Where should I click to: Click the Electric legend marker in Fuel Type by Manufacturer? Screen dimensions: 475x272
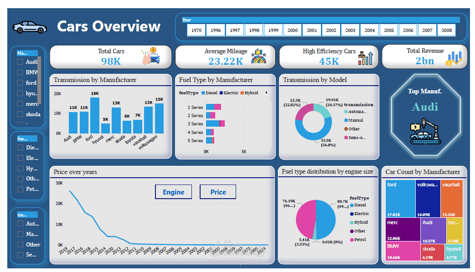[222, 93]
